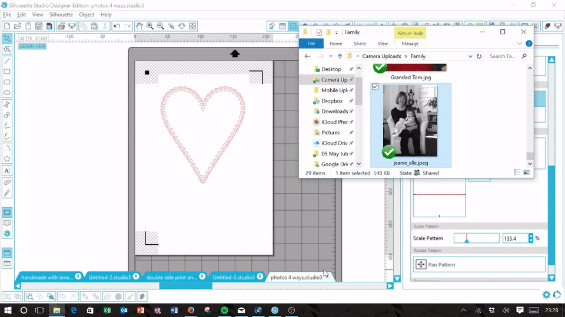Pick the Eraser tool

point(7,182)
